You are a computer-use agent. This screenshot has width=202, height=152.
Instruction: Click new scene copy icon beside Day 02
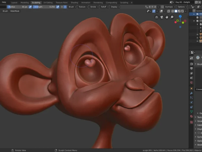click(x=196, y=2)
